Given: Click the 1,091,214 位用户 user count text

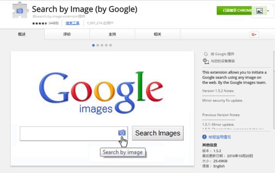Looking at the screenshot, I should click(100, 23).
